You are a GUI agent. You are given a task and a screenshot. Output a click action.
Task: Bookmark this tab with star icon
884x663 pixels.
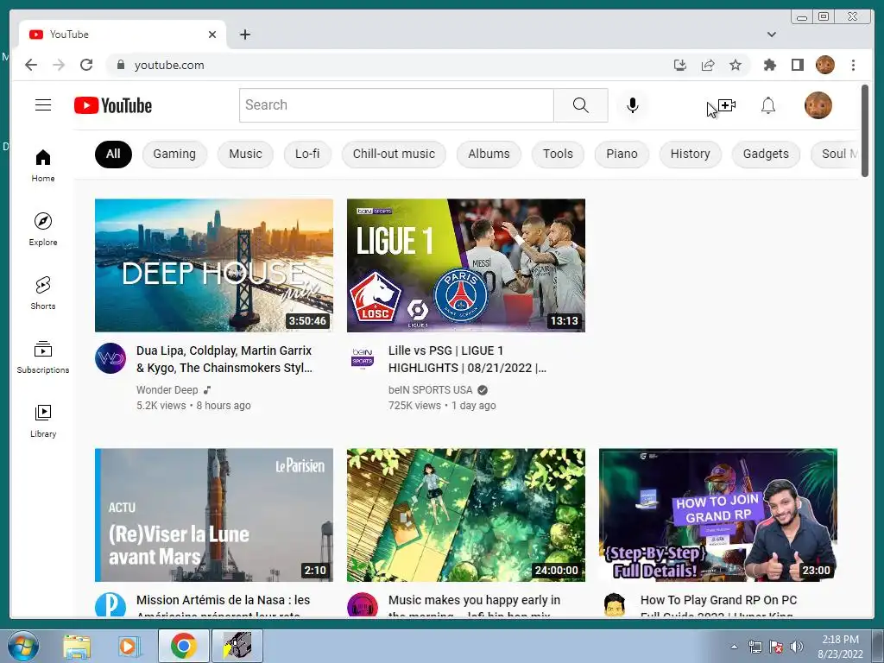click(736, 65)
